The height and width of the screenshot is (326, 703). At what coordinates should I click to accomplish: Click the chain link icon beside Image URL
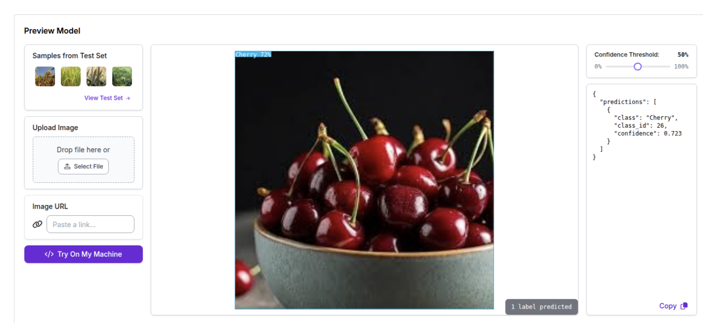37,224
